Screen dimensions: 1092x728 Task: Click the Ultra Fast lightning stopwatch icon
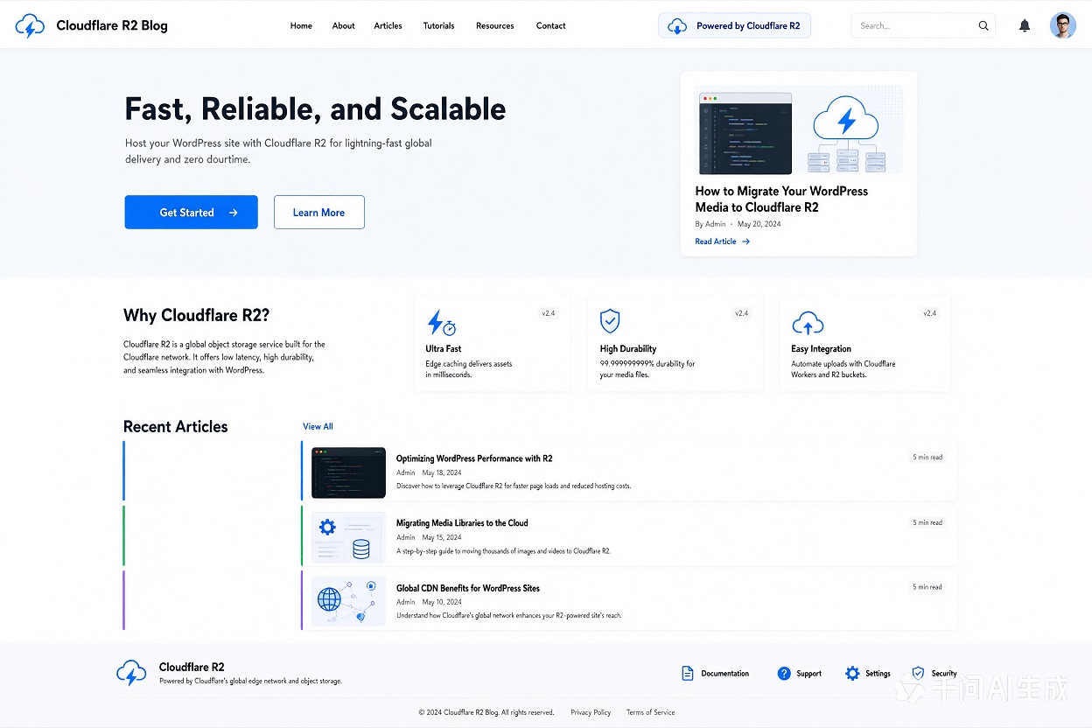tap(441, 322)
